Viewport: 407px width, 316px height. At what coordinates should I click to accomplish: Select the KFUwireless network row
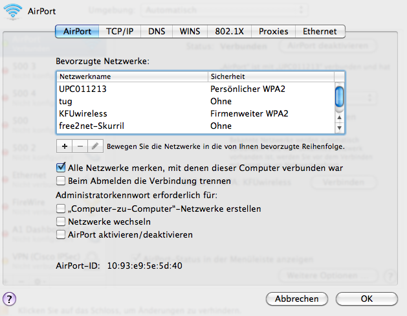tap(195, 114)
